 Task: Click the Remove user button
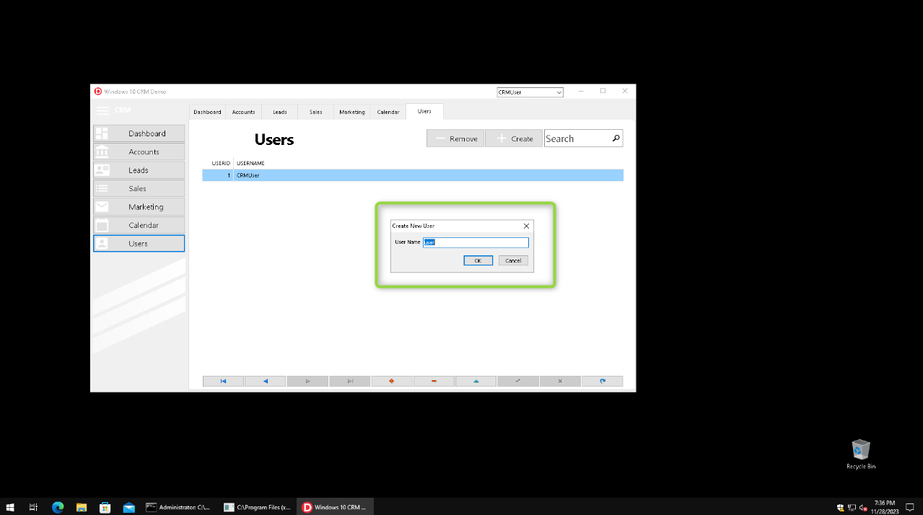tap(455, 138)
